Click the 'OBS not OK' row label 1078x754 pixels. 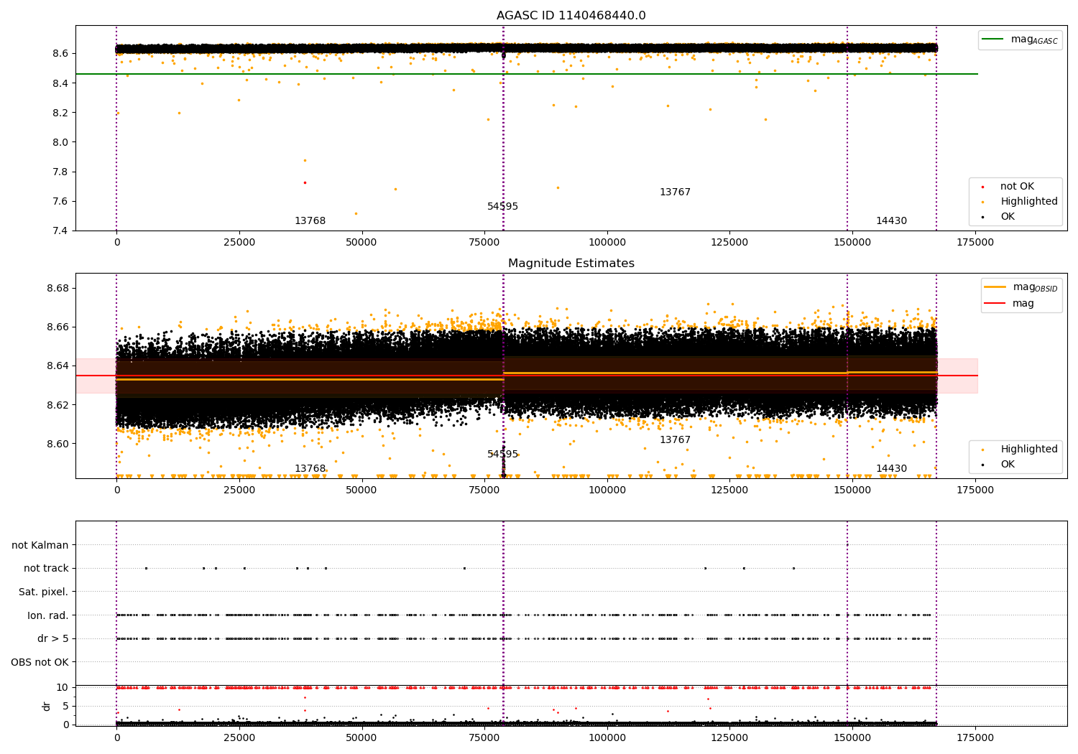click(x=40, y=663)
